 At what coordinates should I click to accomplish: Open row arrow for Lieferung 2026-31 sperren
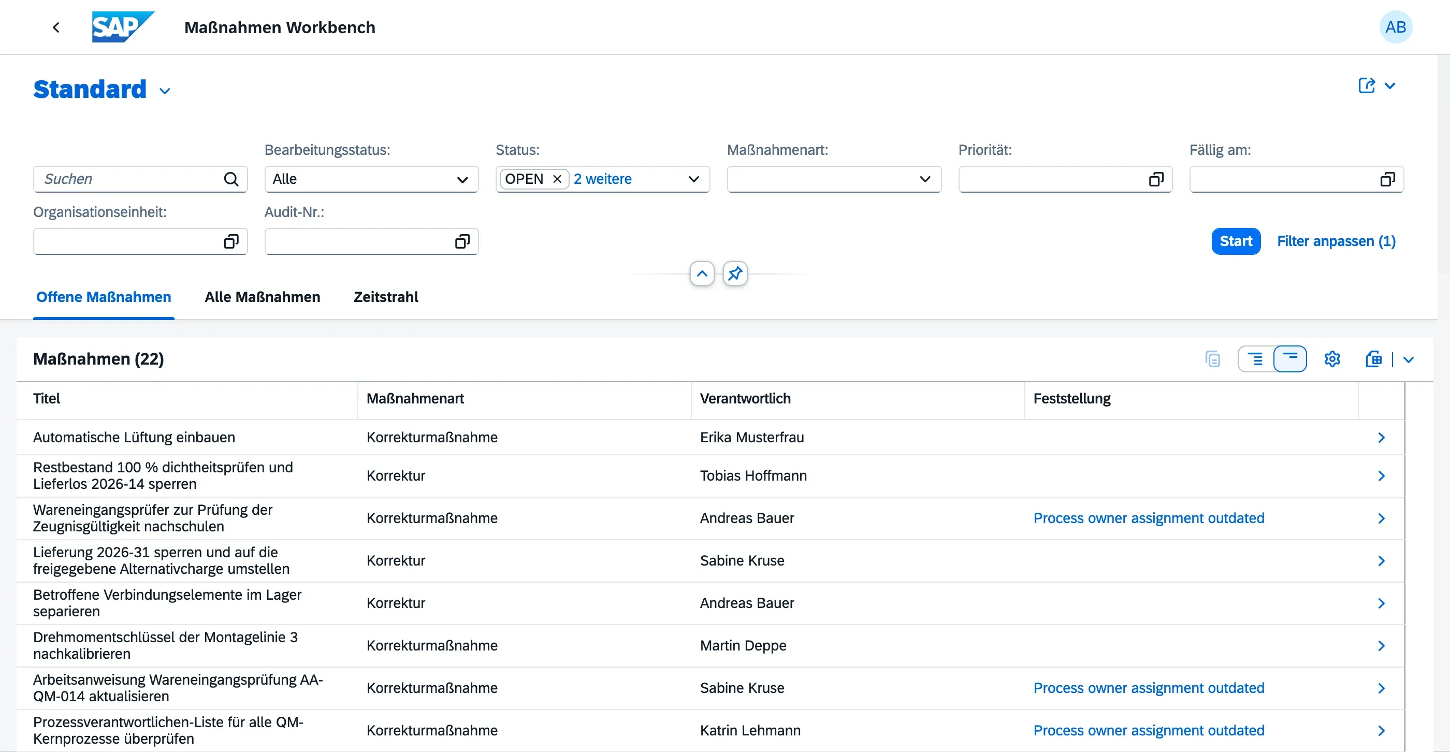(1381, 561)
